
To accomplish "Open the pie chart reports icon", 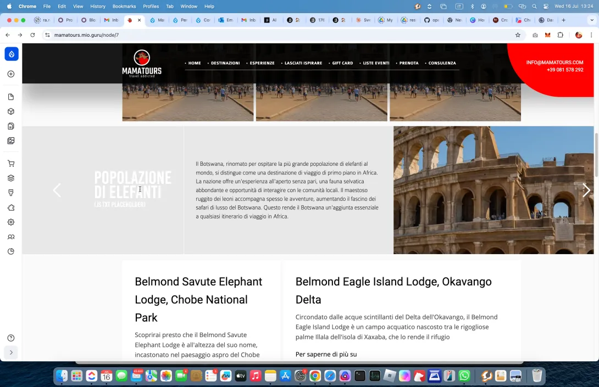I will (x=11, y=251).
